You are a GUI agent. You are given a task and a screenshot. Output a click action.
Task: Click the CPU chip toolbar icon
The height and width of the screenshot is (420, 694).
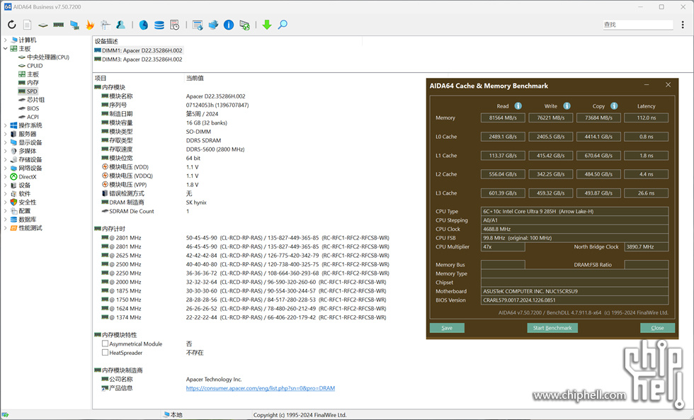(43, 25)
